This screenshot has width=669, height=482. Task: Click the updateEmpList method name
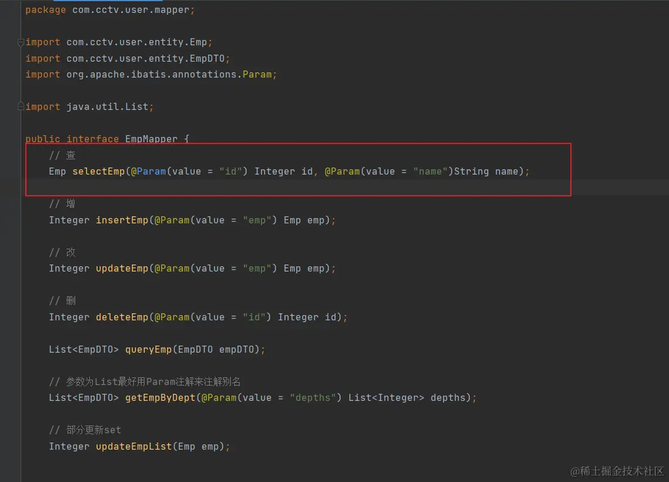coord(133,446)
